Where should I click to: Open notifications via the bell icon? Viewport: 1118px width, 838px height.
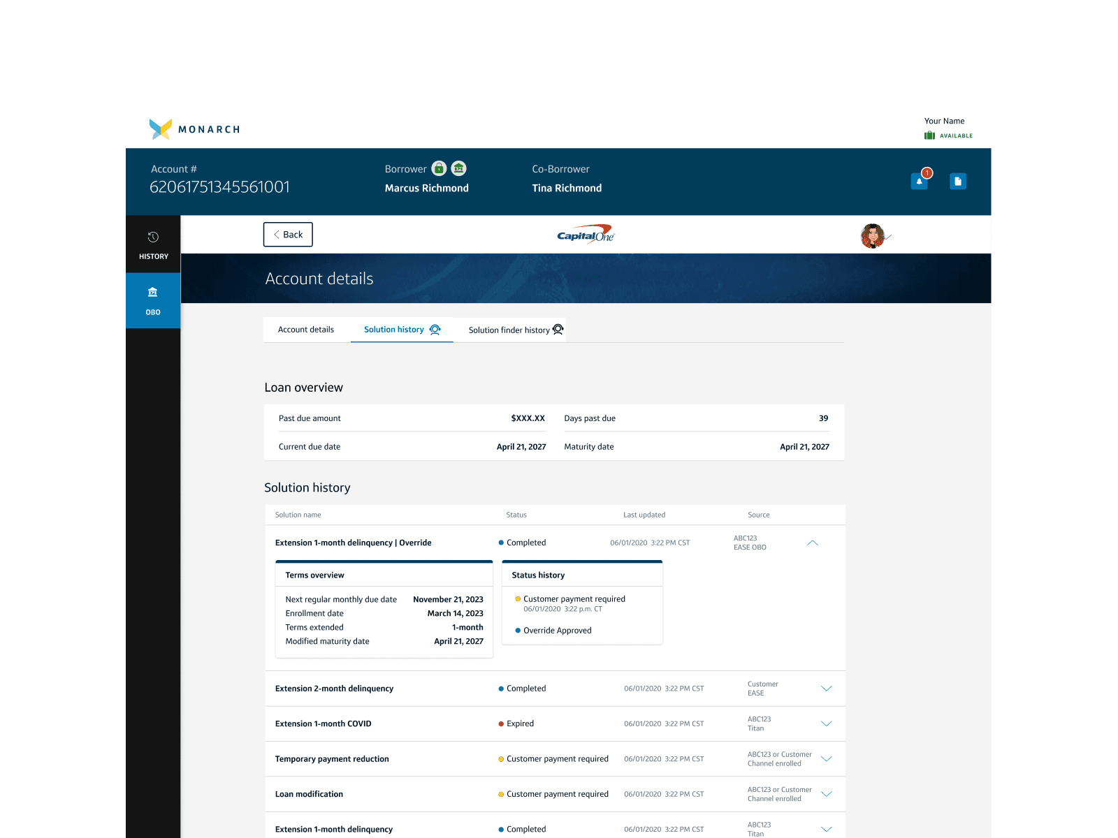[919, 181]
